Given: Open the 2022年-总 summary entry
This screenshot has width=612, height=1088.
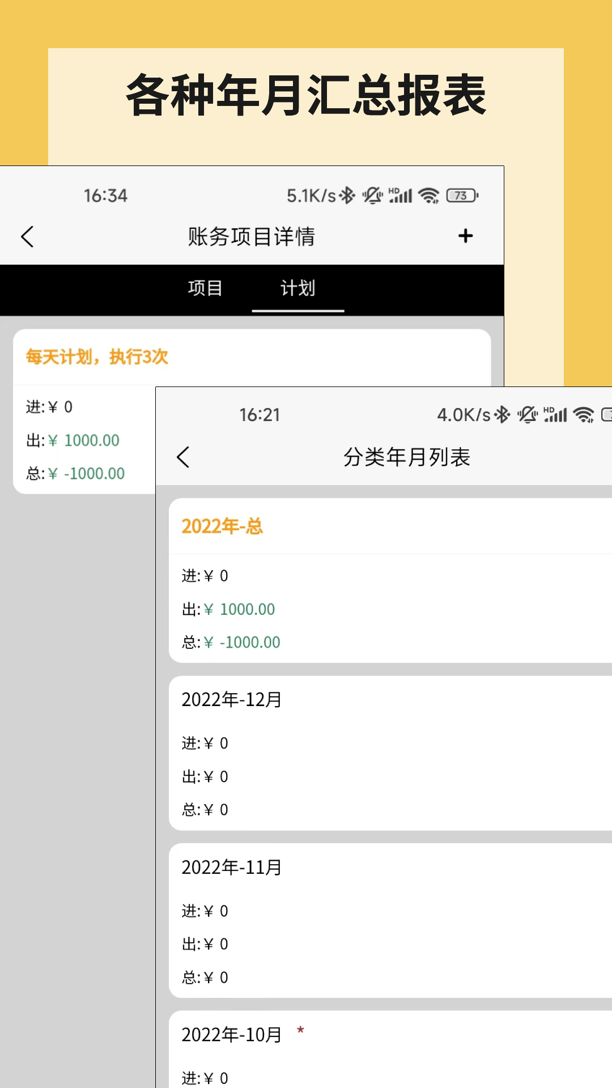Looking at the screenshot, I should point(222,526).
